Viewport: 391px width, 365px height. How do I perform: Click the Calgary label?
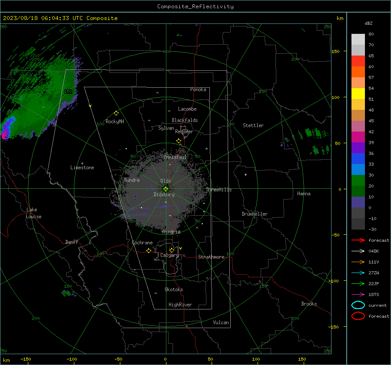pyautogui.click(x=169, y=255)
